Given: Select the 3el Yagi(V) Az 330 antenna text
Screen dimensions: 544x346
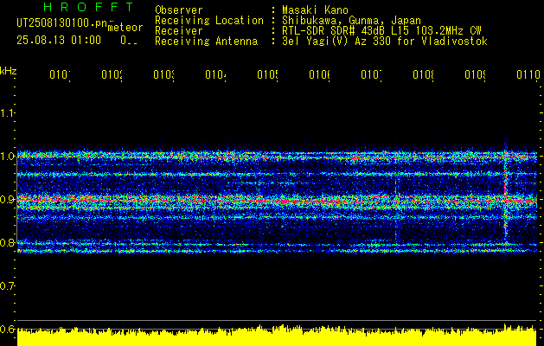Looking at the screenshot, I should pyautogui.click(x=385, y=42).
